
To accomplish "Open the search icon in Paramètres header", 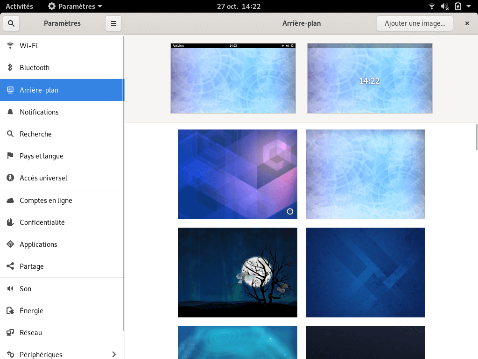I will tap(11, 23).
